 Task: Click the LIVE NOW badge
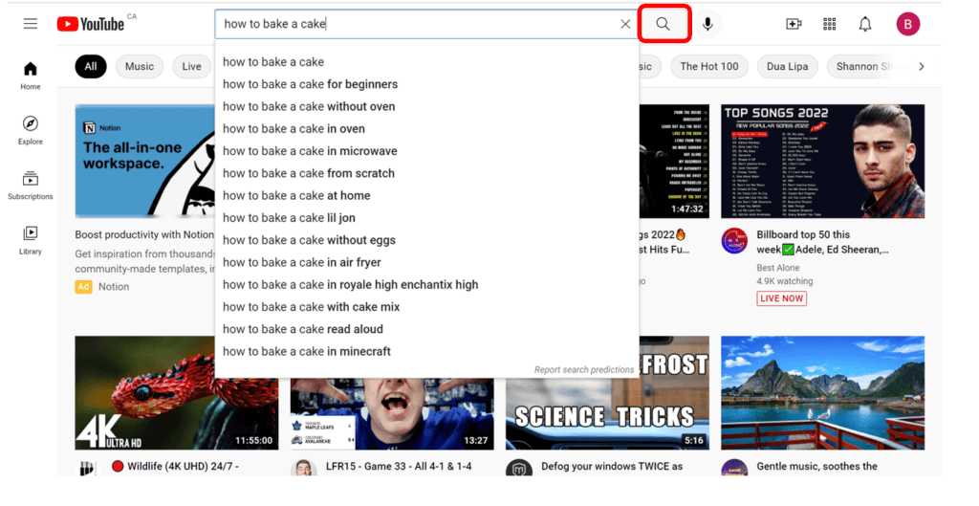(x=782, y=298)
